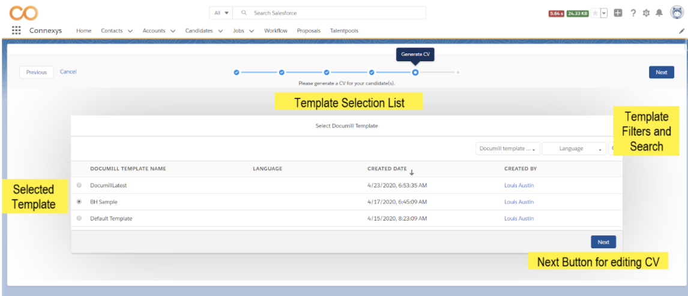Select the DocumillLatest radio button

click(x=79, y=185)
